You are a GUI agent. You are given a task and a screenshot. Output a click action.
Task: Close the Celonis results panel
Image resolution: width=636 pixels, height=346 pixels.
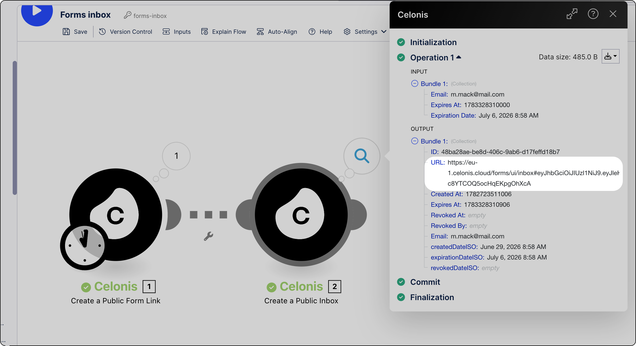tap(613, 14)
